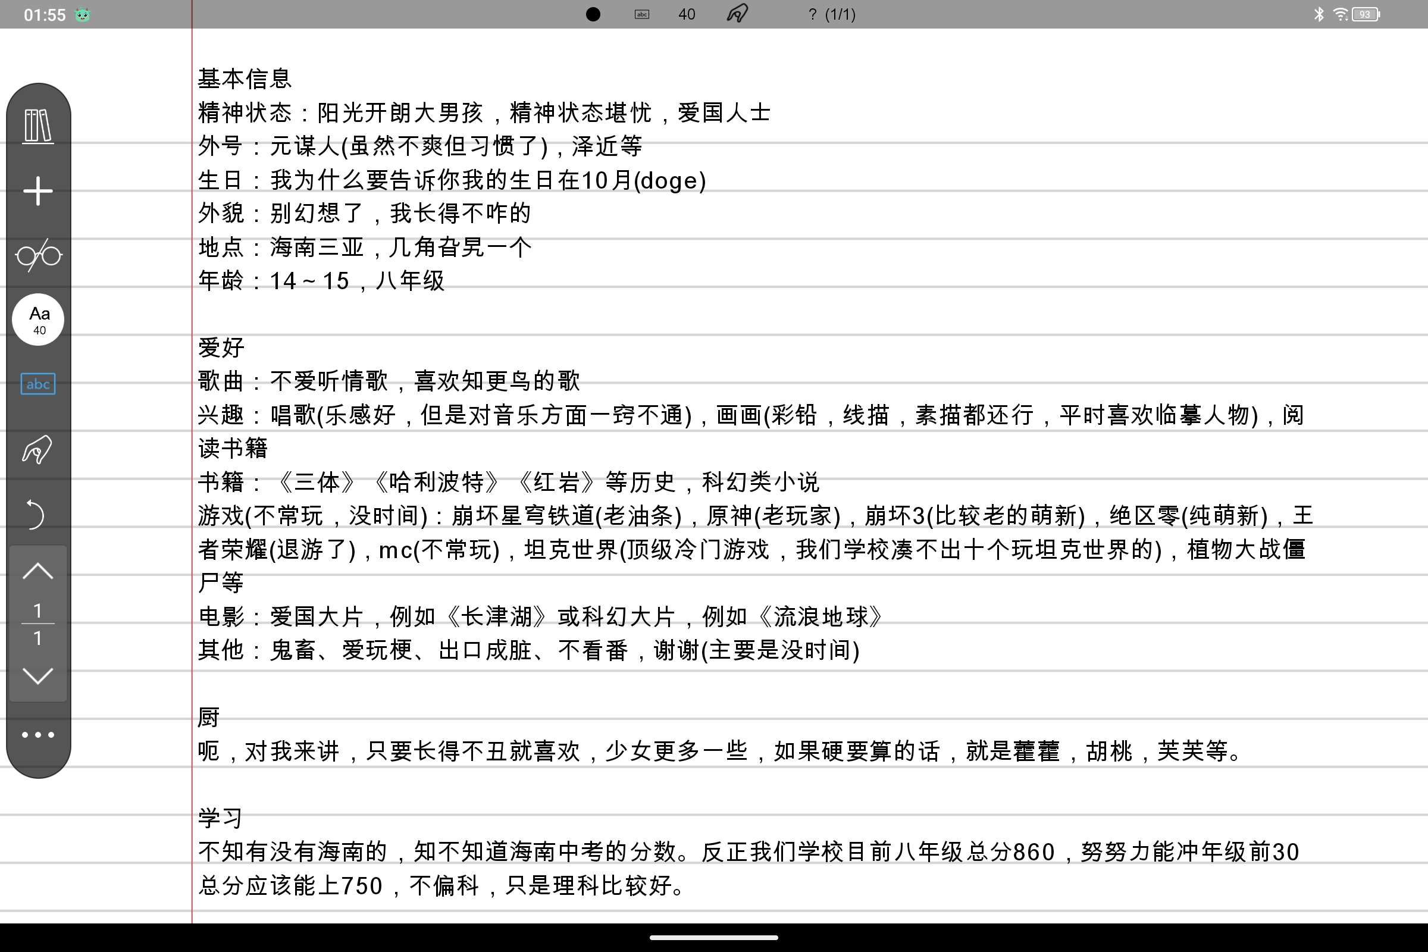
Task: Click the line starting with 精神状态
Action: (x=484, y=113)
